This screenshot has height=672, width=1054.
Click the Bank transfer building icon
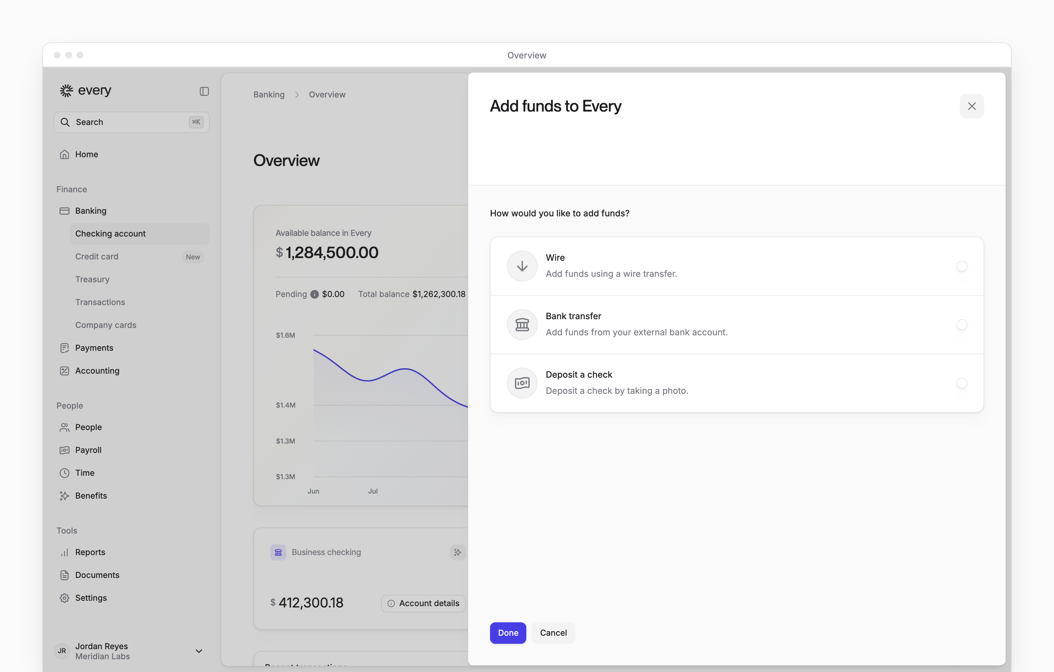[522, 325]
